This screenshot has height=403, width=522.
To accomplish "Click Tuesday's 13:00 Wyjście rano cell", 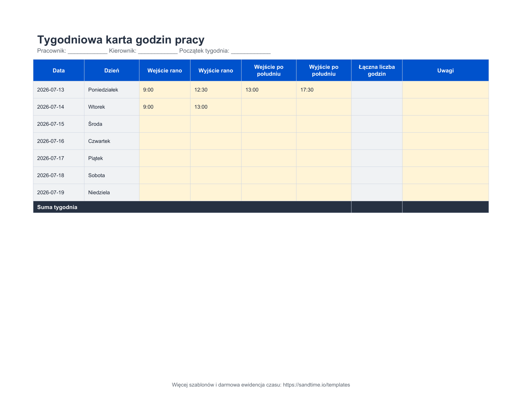I will click(216, 107).
